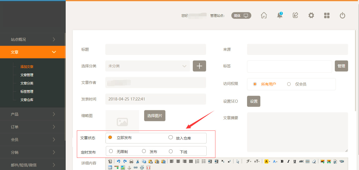Expand the 会员 sidebar section
The image size is (359, 170).
pos(33,140)
